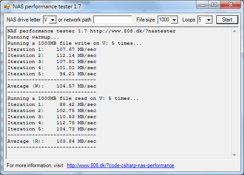Start the NAS performance test
This screenshot has width=244, height=175.
(227, 20)
